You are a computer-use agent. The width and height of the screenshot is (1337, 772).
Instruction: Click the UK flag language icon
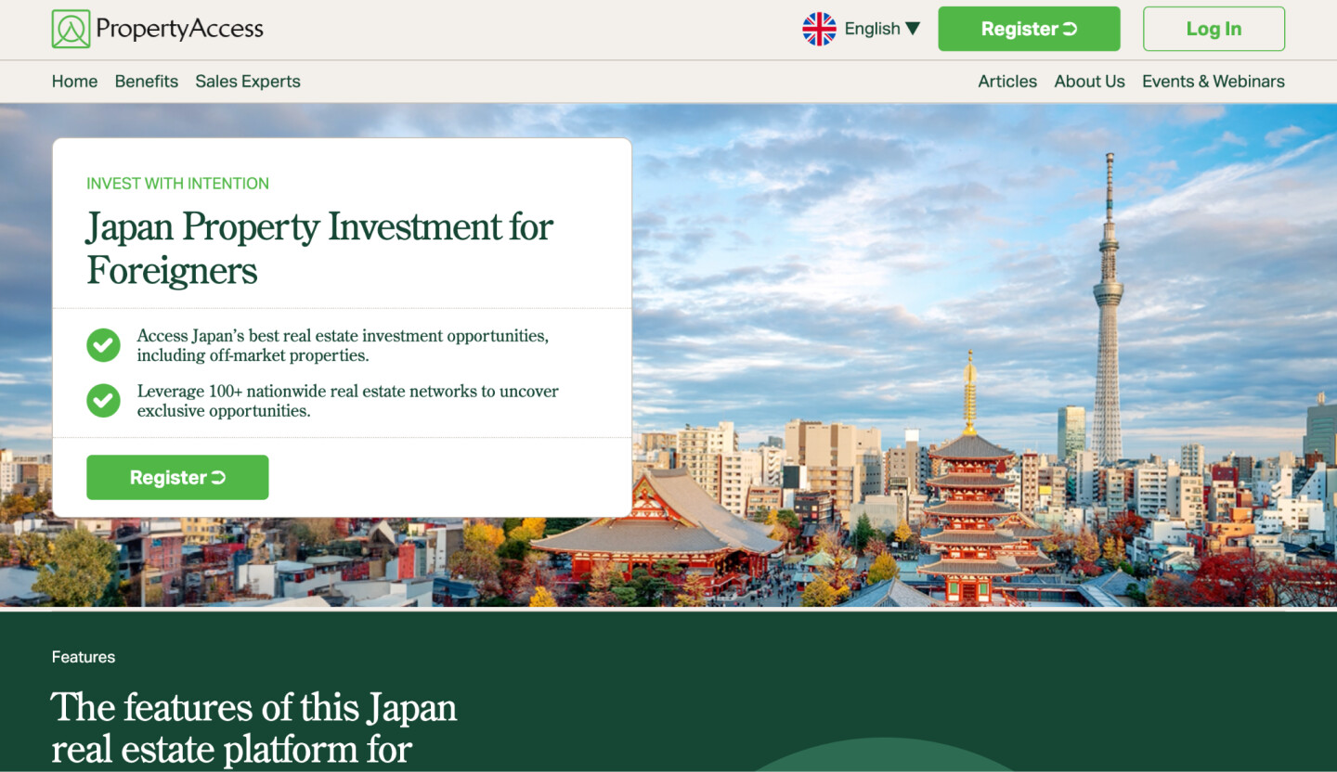819,29
